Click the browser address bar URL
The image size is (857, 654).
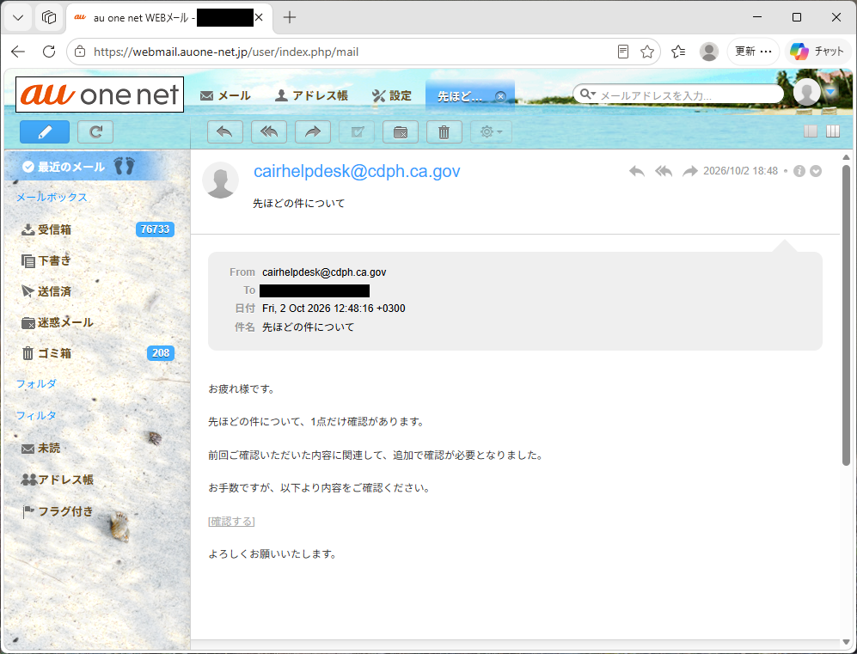(226, 52)
